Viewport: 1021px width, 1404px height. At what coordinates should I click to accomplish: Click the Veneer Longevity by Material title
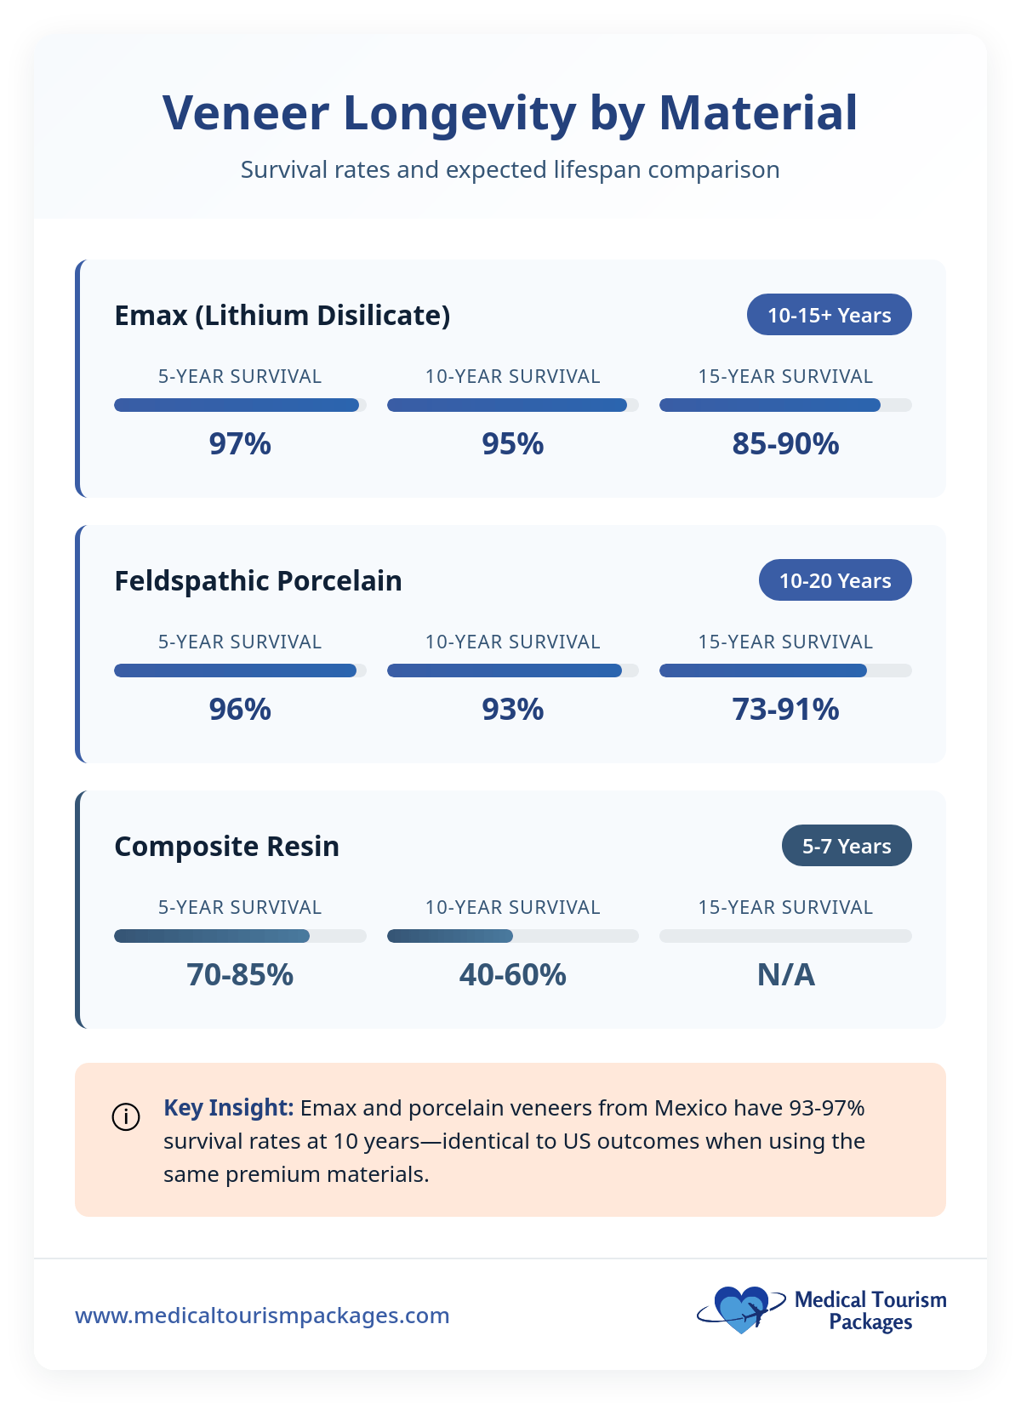(x=510, y=112)
